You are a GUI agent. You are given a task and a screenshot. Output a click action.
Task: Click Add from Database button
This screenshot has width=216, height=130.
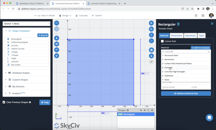(x=201, y=48)
